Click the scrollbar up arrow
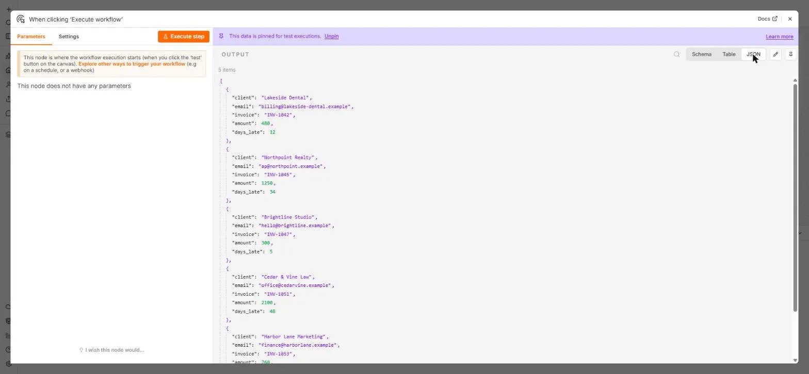Screen dimensions: 809x374 [795, 80]
